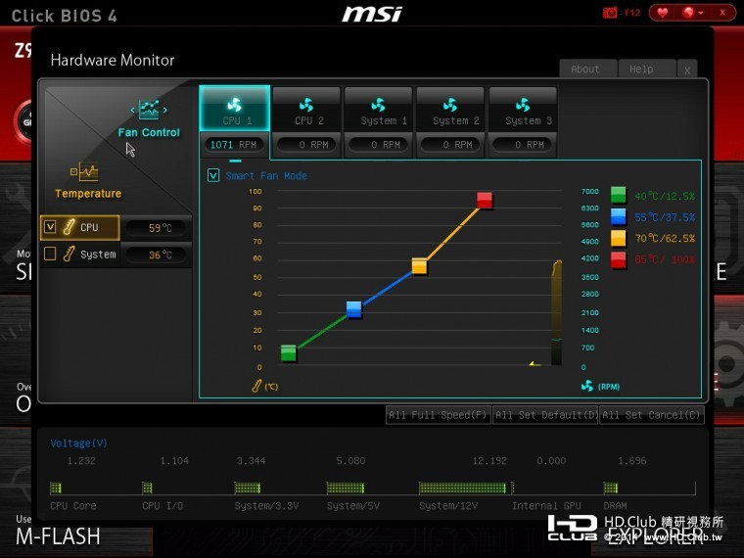Click green legend swatch for 40°C/12.5%
744x558 pixels.
coord(619,195)
